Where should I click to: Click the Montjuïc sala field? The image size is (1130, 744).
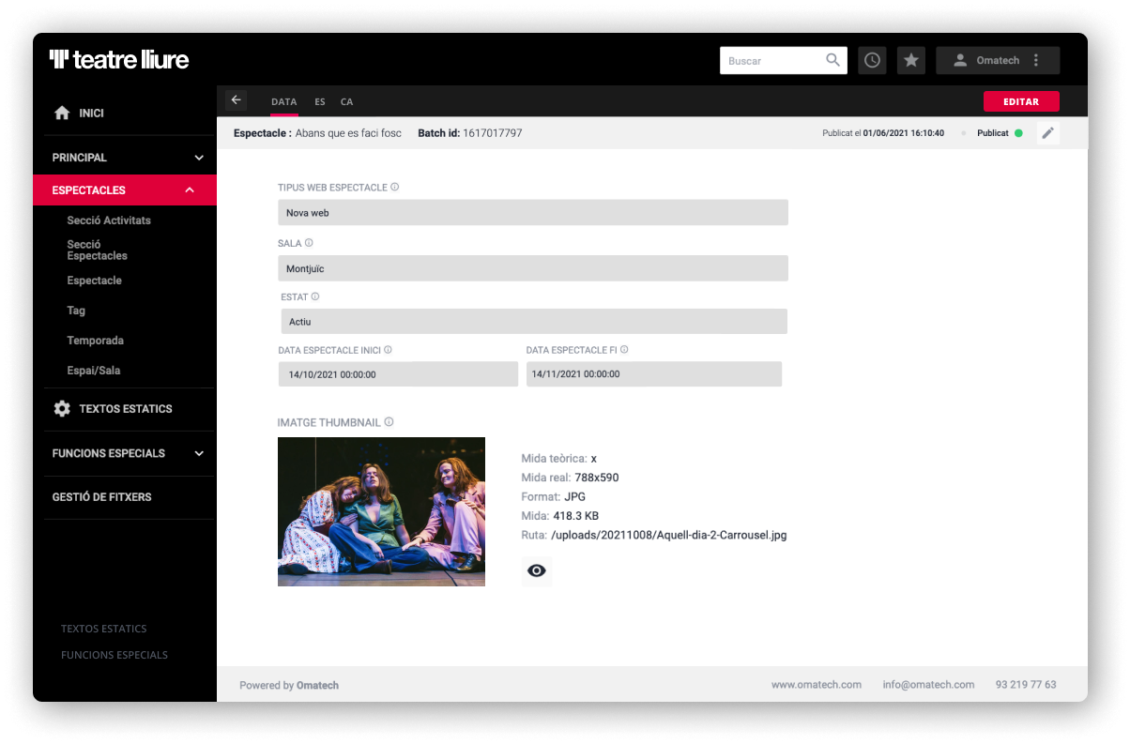point(533,268)
